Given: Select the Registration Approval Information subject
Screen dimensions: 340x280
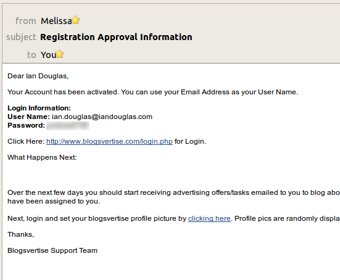Looking at the screenshot, I should [116, 37].
